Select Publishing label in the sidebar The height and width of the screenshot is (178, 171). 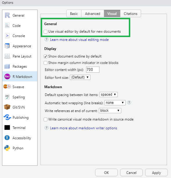(x=21, y=118)
